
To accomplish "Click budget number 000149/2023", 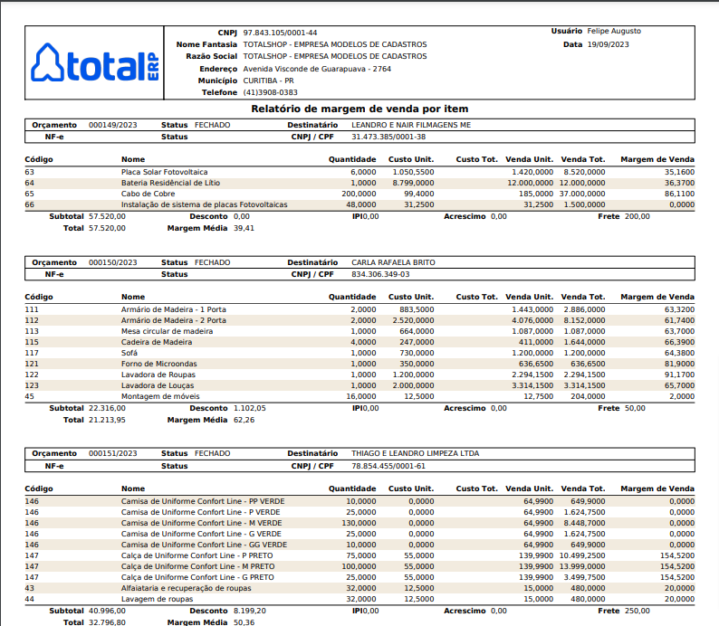I will 113,125.
